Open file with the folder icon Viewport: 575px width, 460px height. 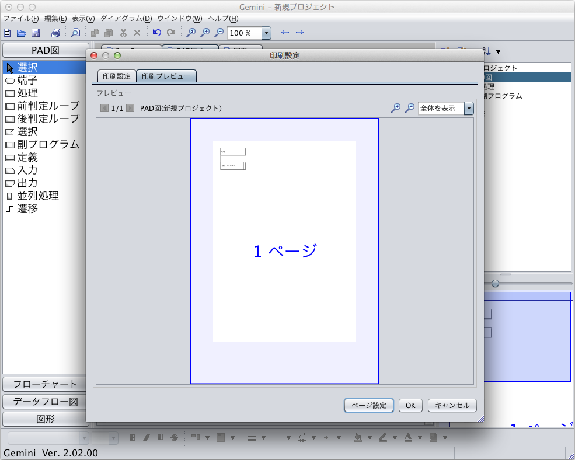click(x=22, y=33)
